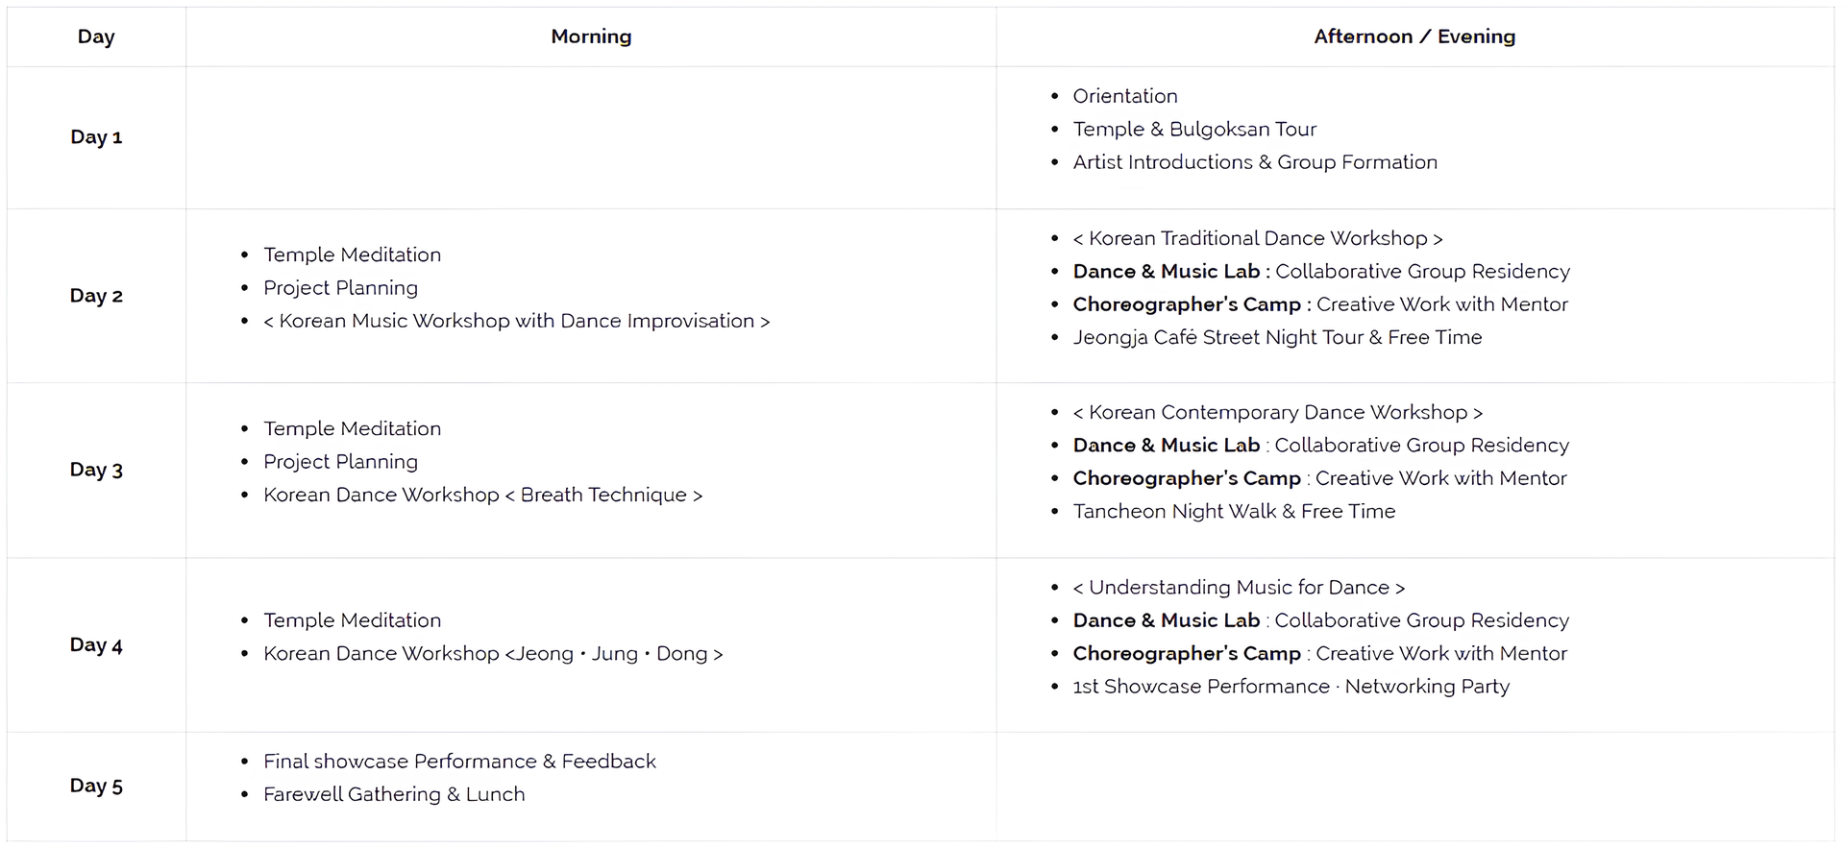Select Artist Introductions & Group Formation

[x=1255, y=162]
